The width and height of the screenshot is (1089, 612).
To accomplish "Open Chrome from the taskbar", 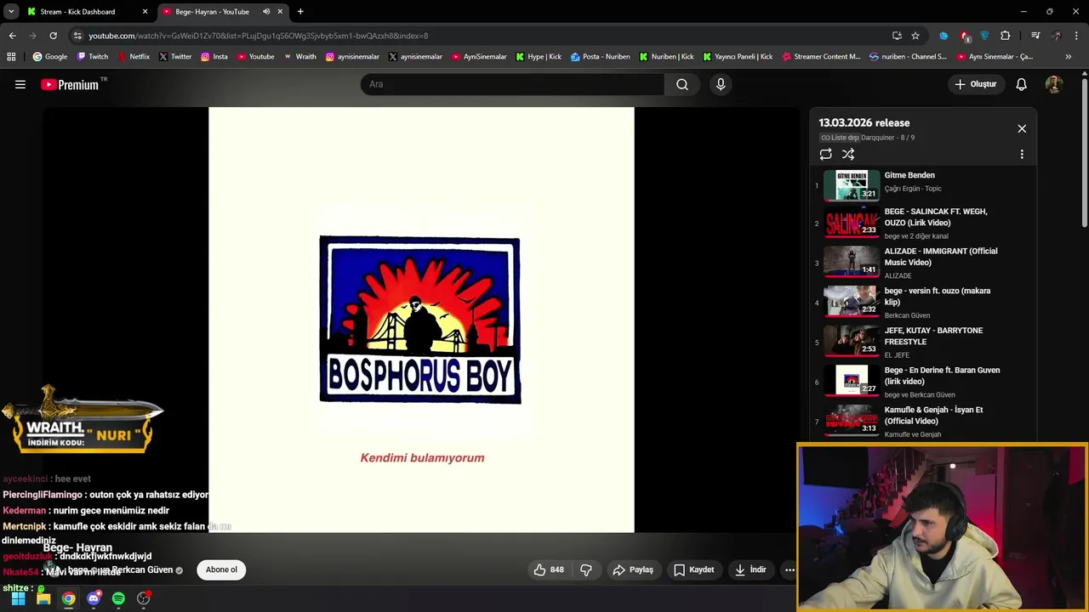I will [68, 598].
